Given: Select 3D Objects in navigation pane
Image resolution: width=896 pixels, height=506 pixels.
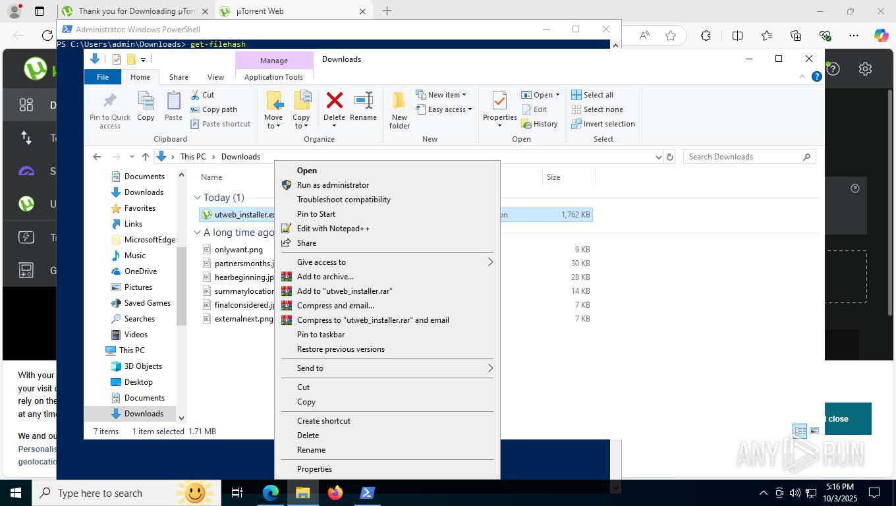Looking at the screenshot, I should click(143, 366).
